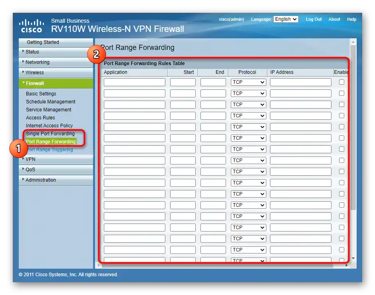
Task: Open Basic Settings under Firewall
Action: coord(41,94)
